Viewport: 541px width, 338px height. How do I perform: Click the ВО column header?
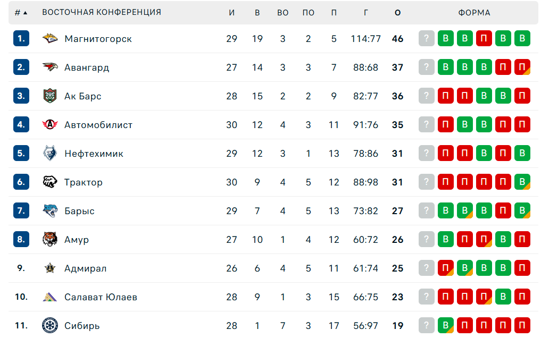[x=282, y=13]
